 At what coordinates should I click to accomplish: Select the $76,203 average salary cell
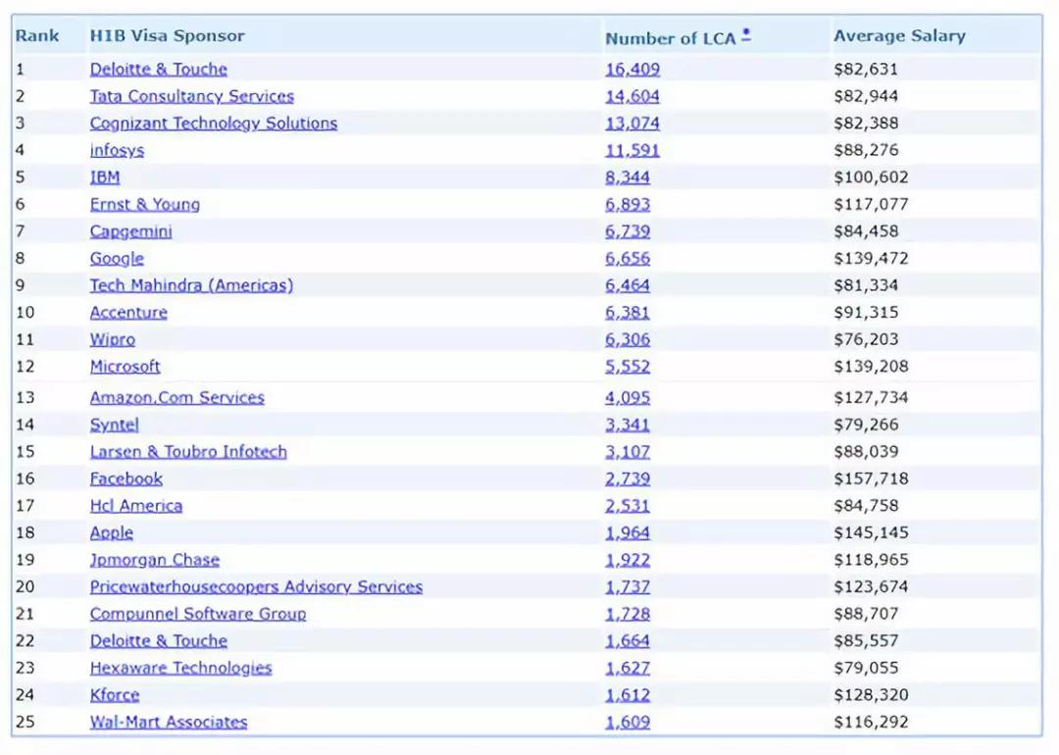pos(866,339)
